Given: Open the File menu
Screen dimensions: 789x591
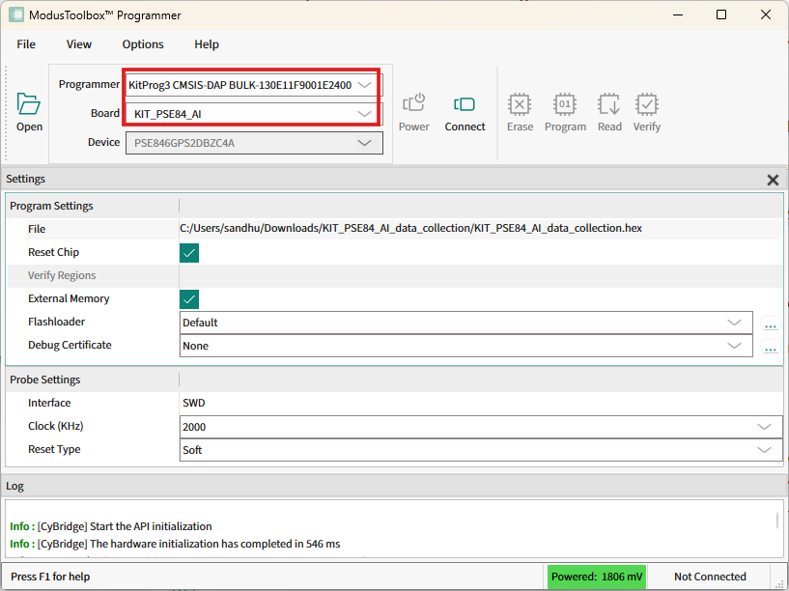Looking at the screenshot, I should click(x=26, y=44).
